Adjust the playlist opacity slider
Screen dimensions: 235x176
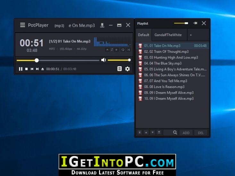coord(181,23)
